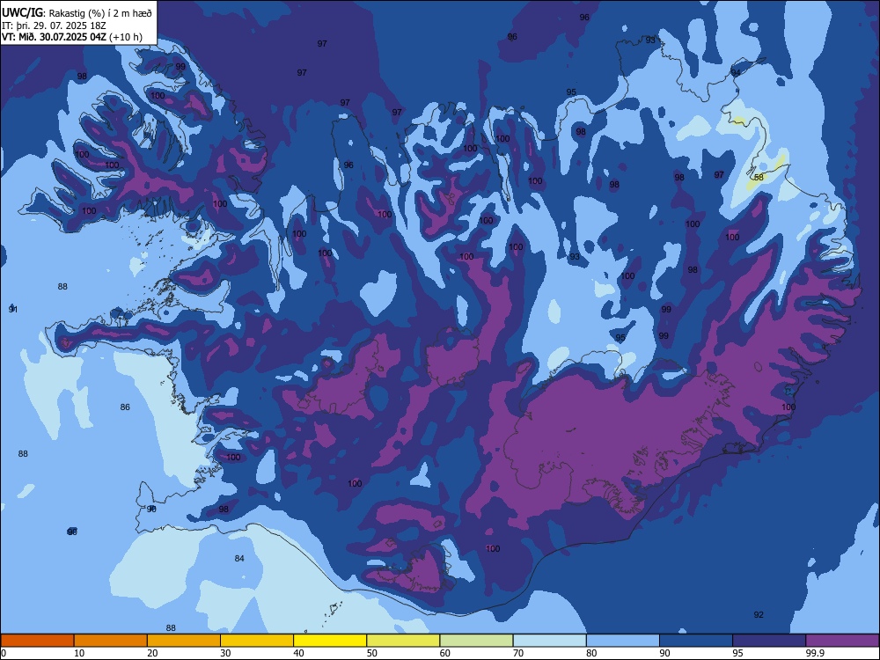Screen dimensions: 880x660
Task: Click the 'IT: þri. 29. 07. 2025 18Z' line
Action: (54, 26)
